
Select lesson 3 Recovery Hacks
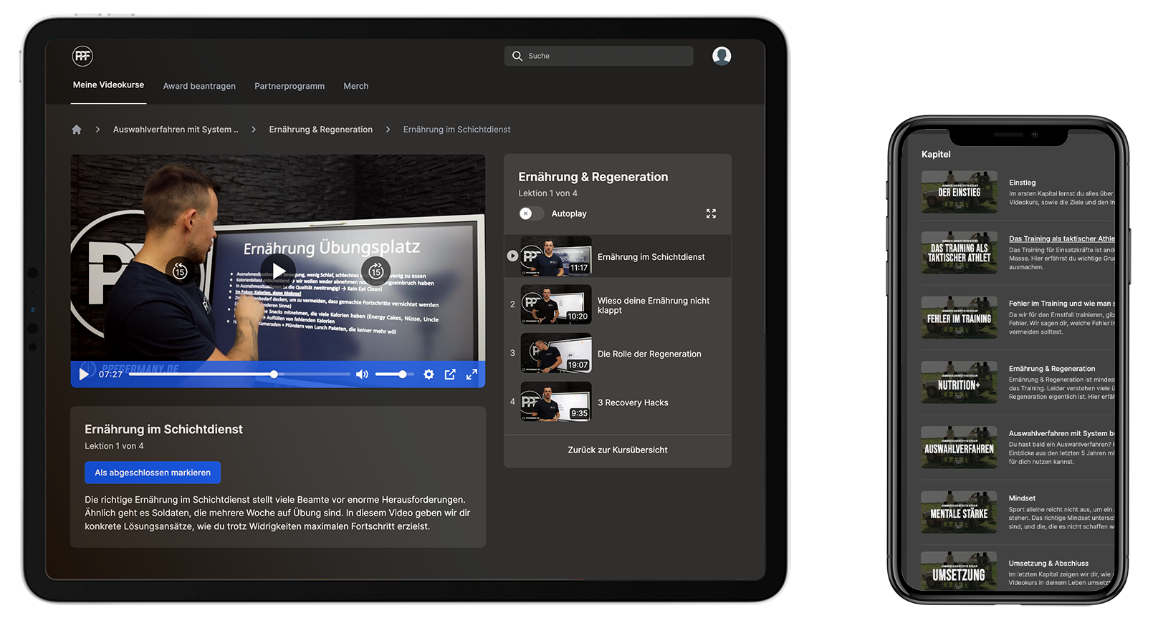click(x=633, y=402)
